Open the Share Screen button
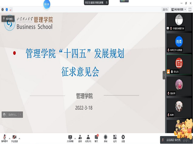The height and width of the screenshot is (144, 193). 70,139
